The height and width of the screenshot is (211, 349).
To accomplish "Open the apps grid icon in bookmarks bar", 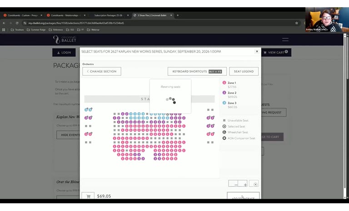I will tap(4, 29).
